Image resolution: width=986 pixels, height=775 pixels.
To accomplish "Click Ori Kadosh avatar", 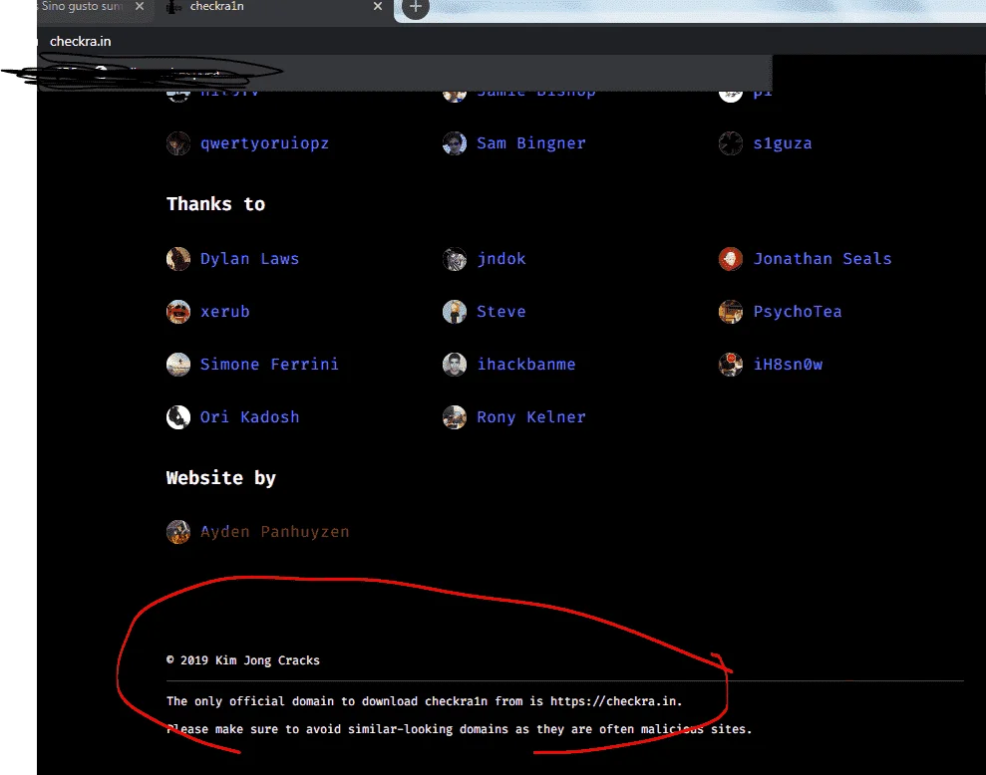I will point(178,417).
